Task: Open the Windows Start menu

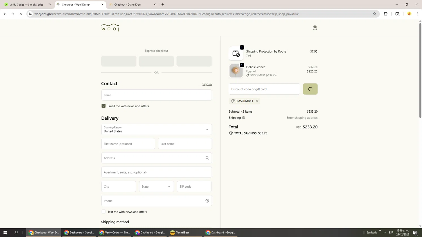Action: pyautogui.click(x=5, y=233)
